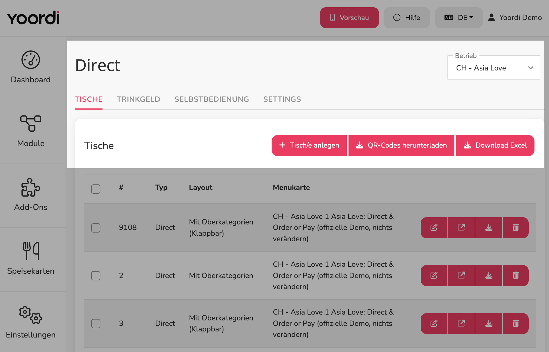Click the Vorschau preview button
The width and height of the screenshot is (549, 352).
point(349,18)
